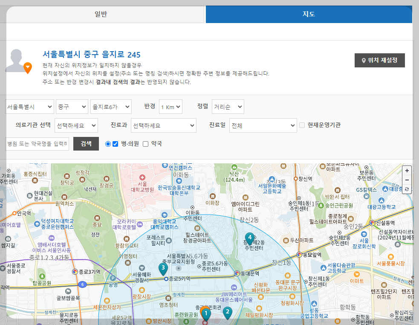Click the 청평화시장 map label
419x325 pixels.
[x=292, y=303]
